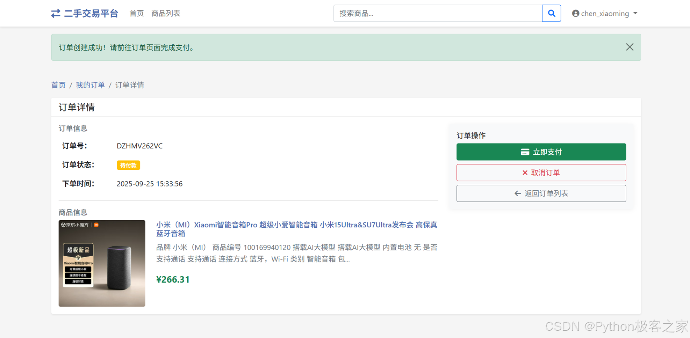Open the chen_xiaoming account dropdown
690x338 pixels.
tap(605, 13)
